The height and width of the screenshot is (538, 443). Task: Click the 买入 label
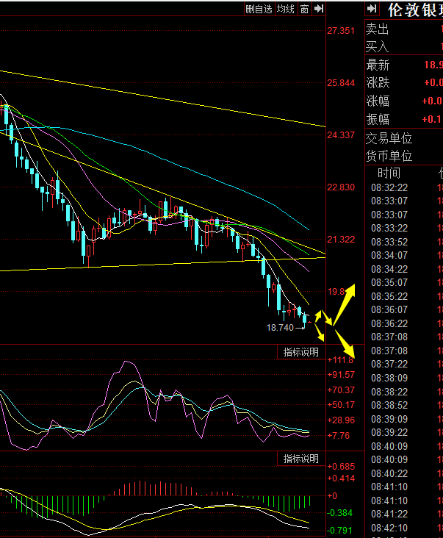click(377, 46)
